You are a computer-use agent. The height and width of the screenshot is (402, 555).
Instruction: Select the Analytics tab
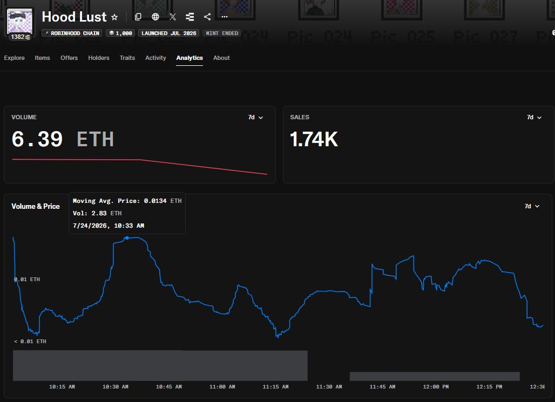click(189, 58)
